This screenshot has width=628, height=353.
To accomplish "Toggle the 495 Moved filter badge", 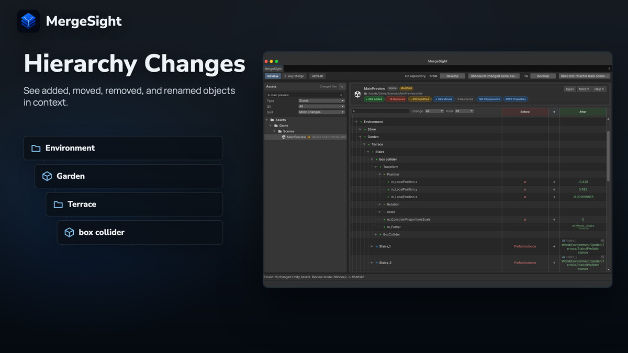I will [443, 99].
